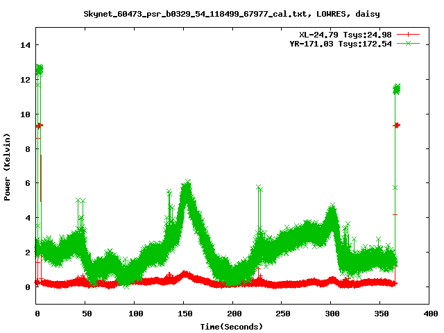Image resolution: width=444 pixels, height=333 pixels.
Task: Click the y-axis tick label 12
Action: [25, 80]
